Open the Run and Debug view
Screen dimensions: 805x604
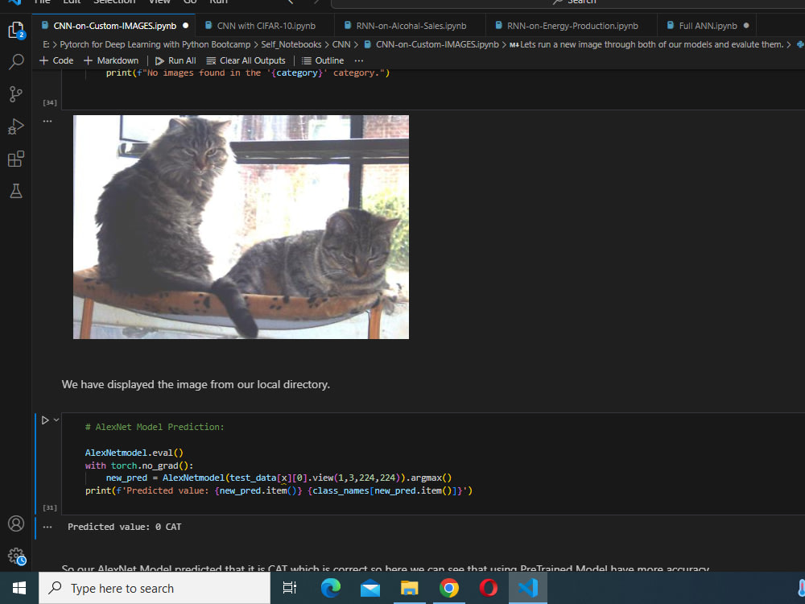16,126
